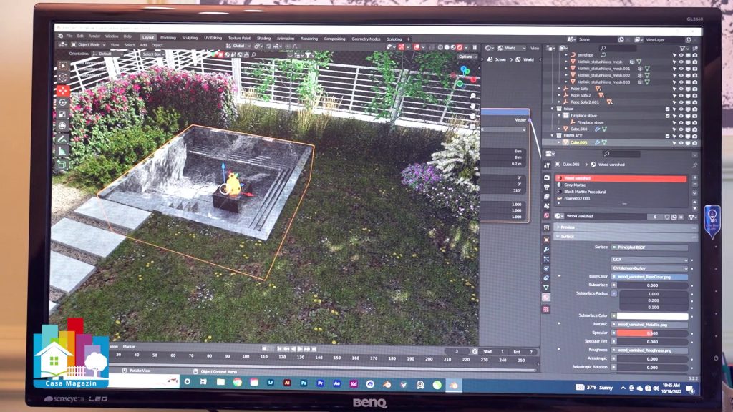
Task: Open the Modifiers wrench tab in Properties
Action: click(546, 250)
